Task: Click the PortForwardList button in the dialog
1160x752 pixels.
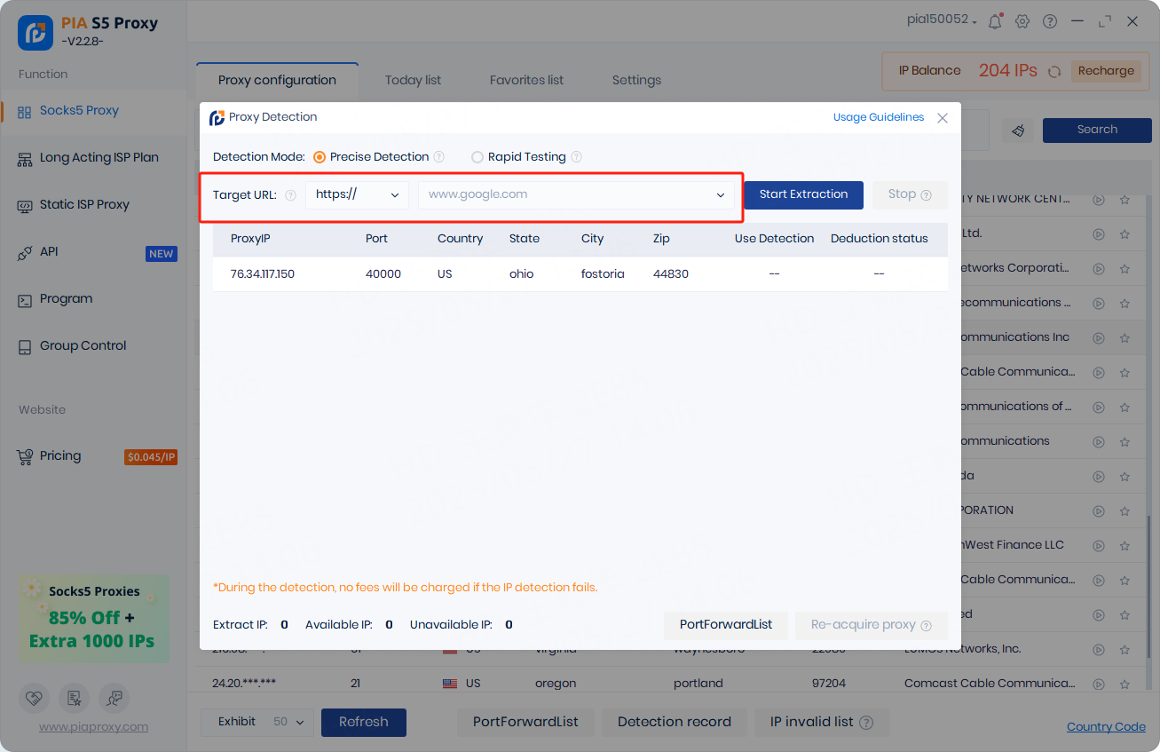Action: pos(725,624)
